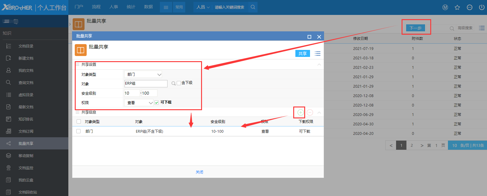Image resolution: width=487 pixels, height=196 pixels.
Task: Click the 关闭 link at dialog bottom
Action: (199, 172)
